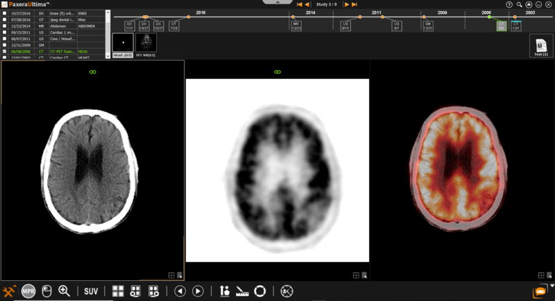Check the 12/23/2014 Abdomen MR study checkbox
555x301 pixels.
click(6, 26)
